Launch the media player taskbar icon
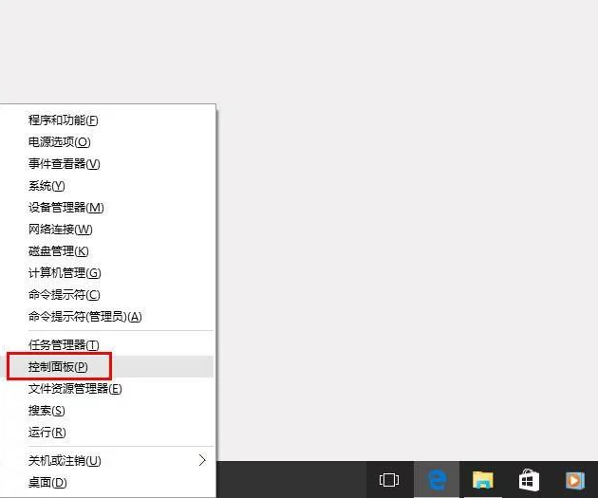This screenshot has height=498, width=598. 575,480
